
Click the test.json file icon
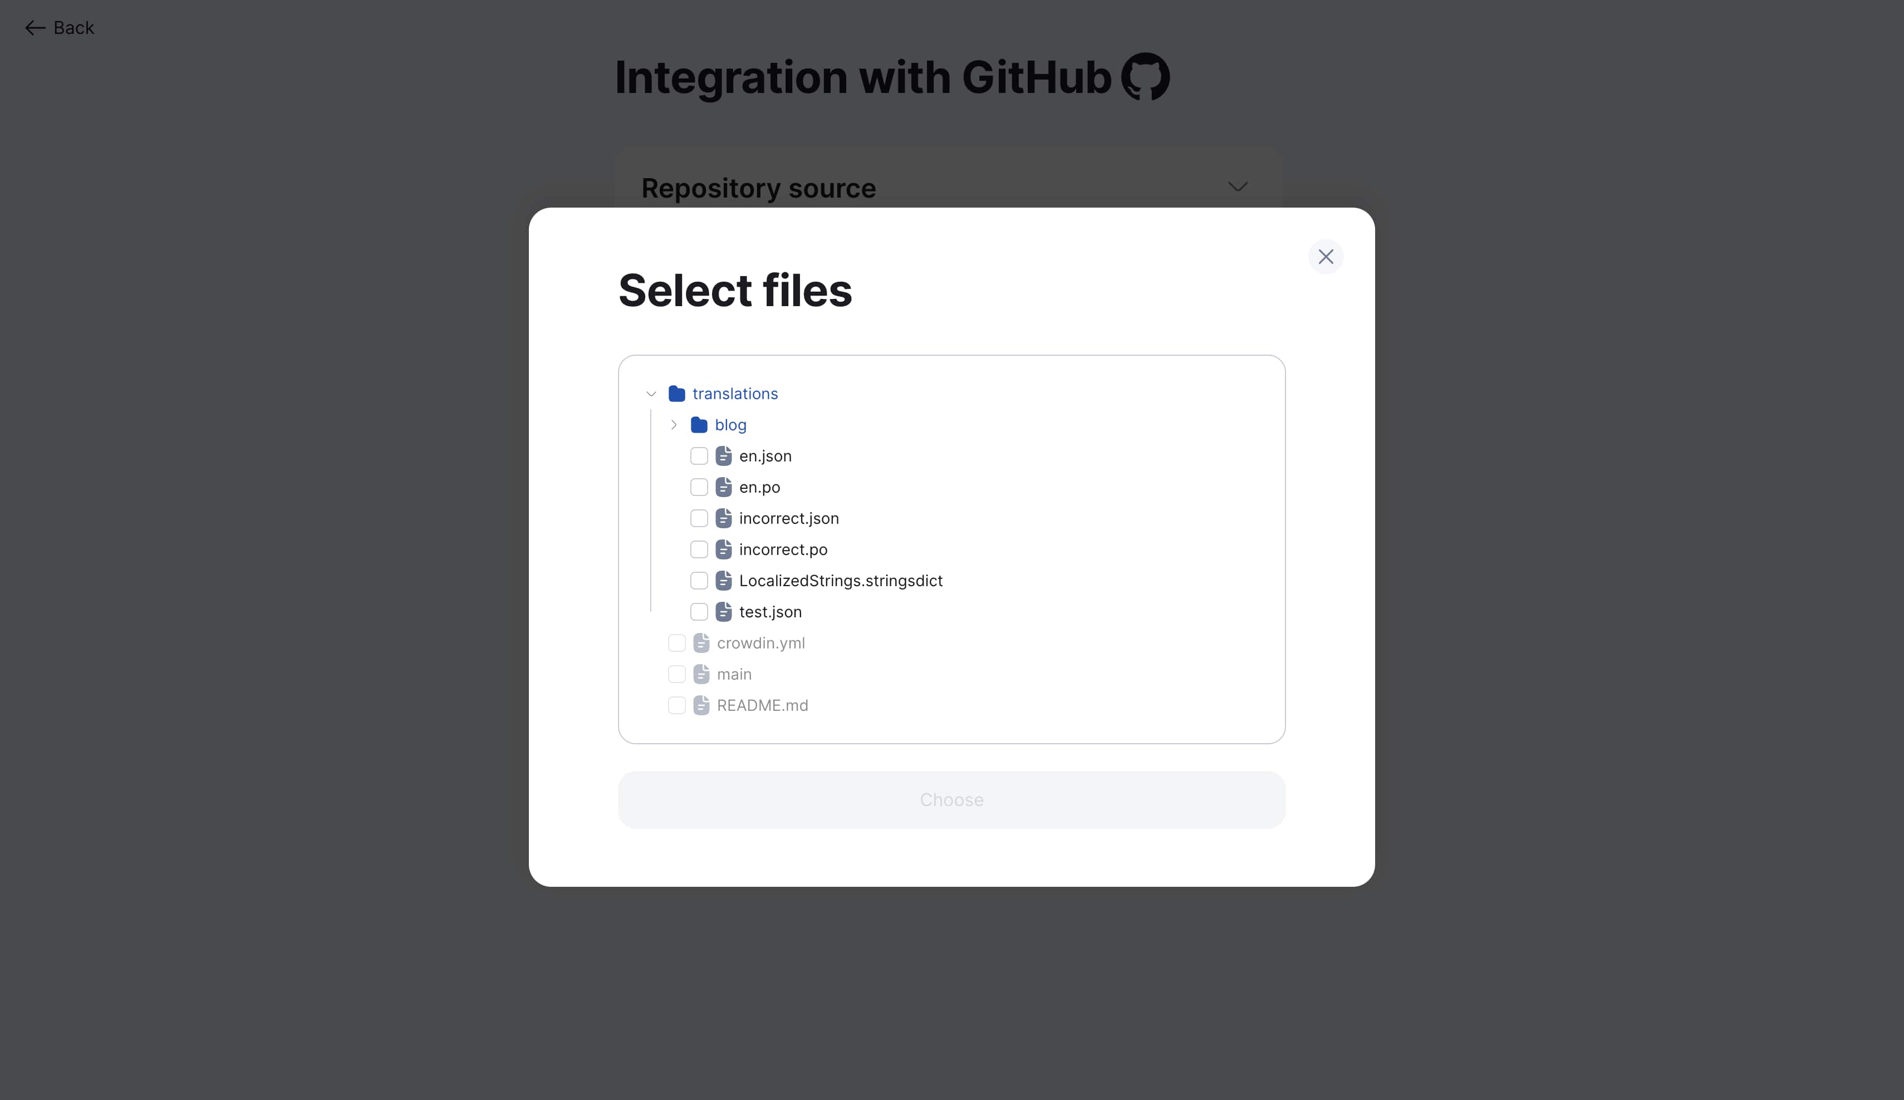[724, 612]
